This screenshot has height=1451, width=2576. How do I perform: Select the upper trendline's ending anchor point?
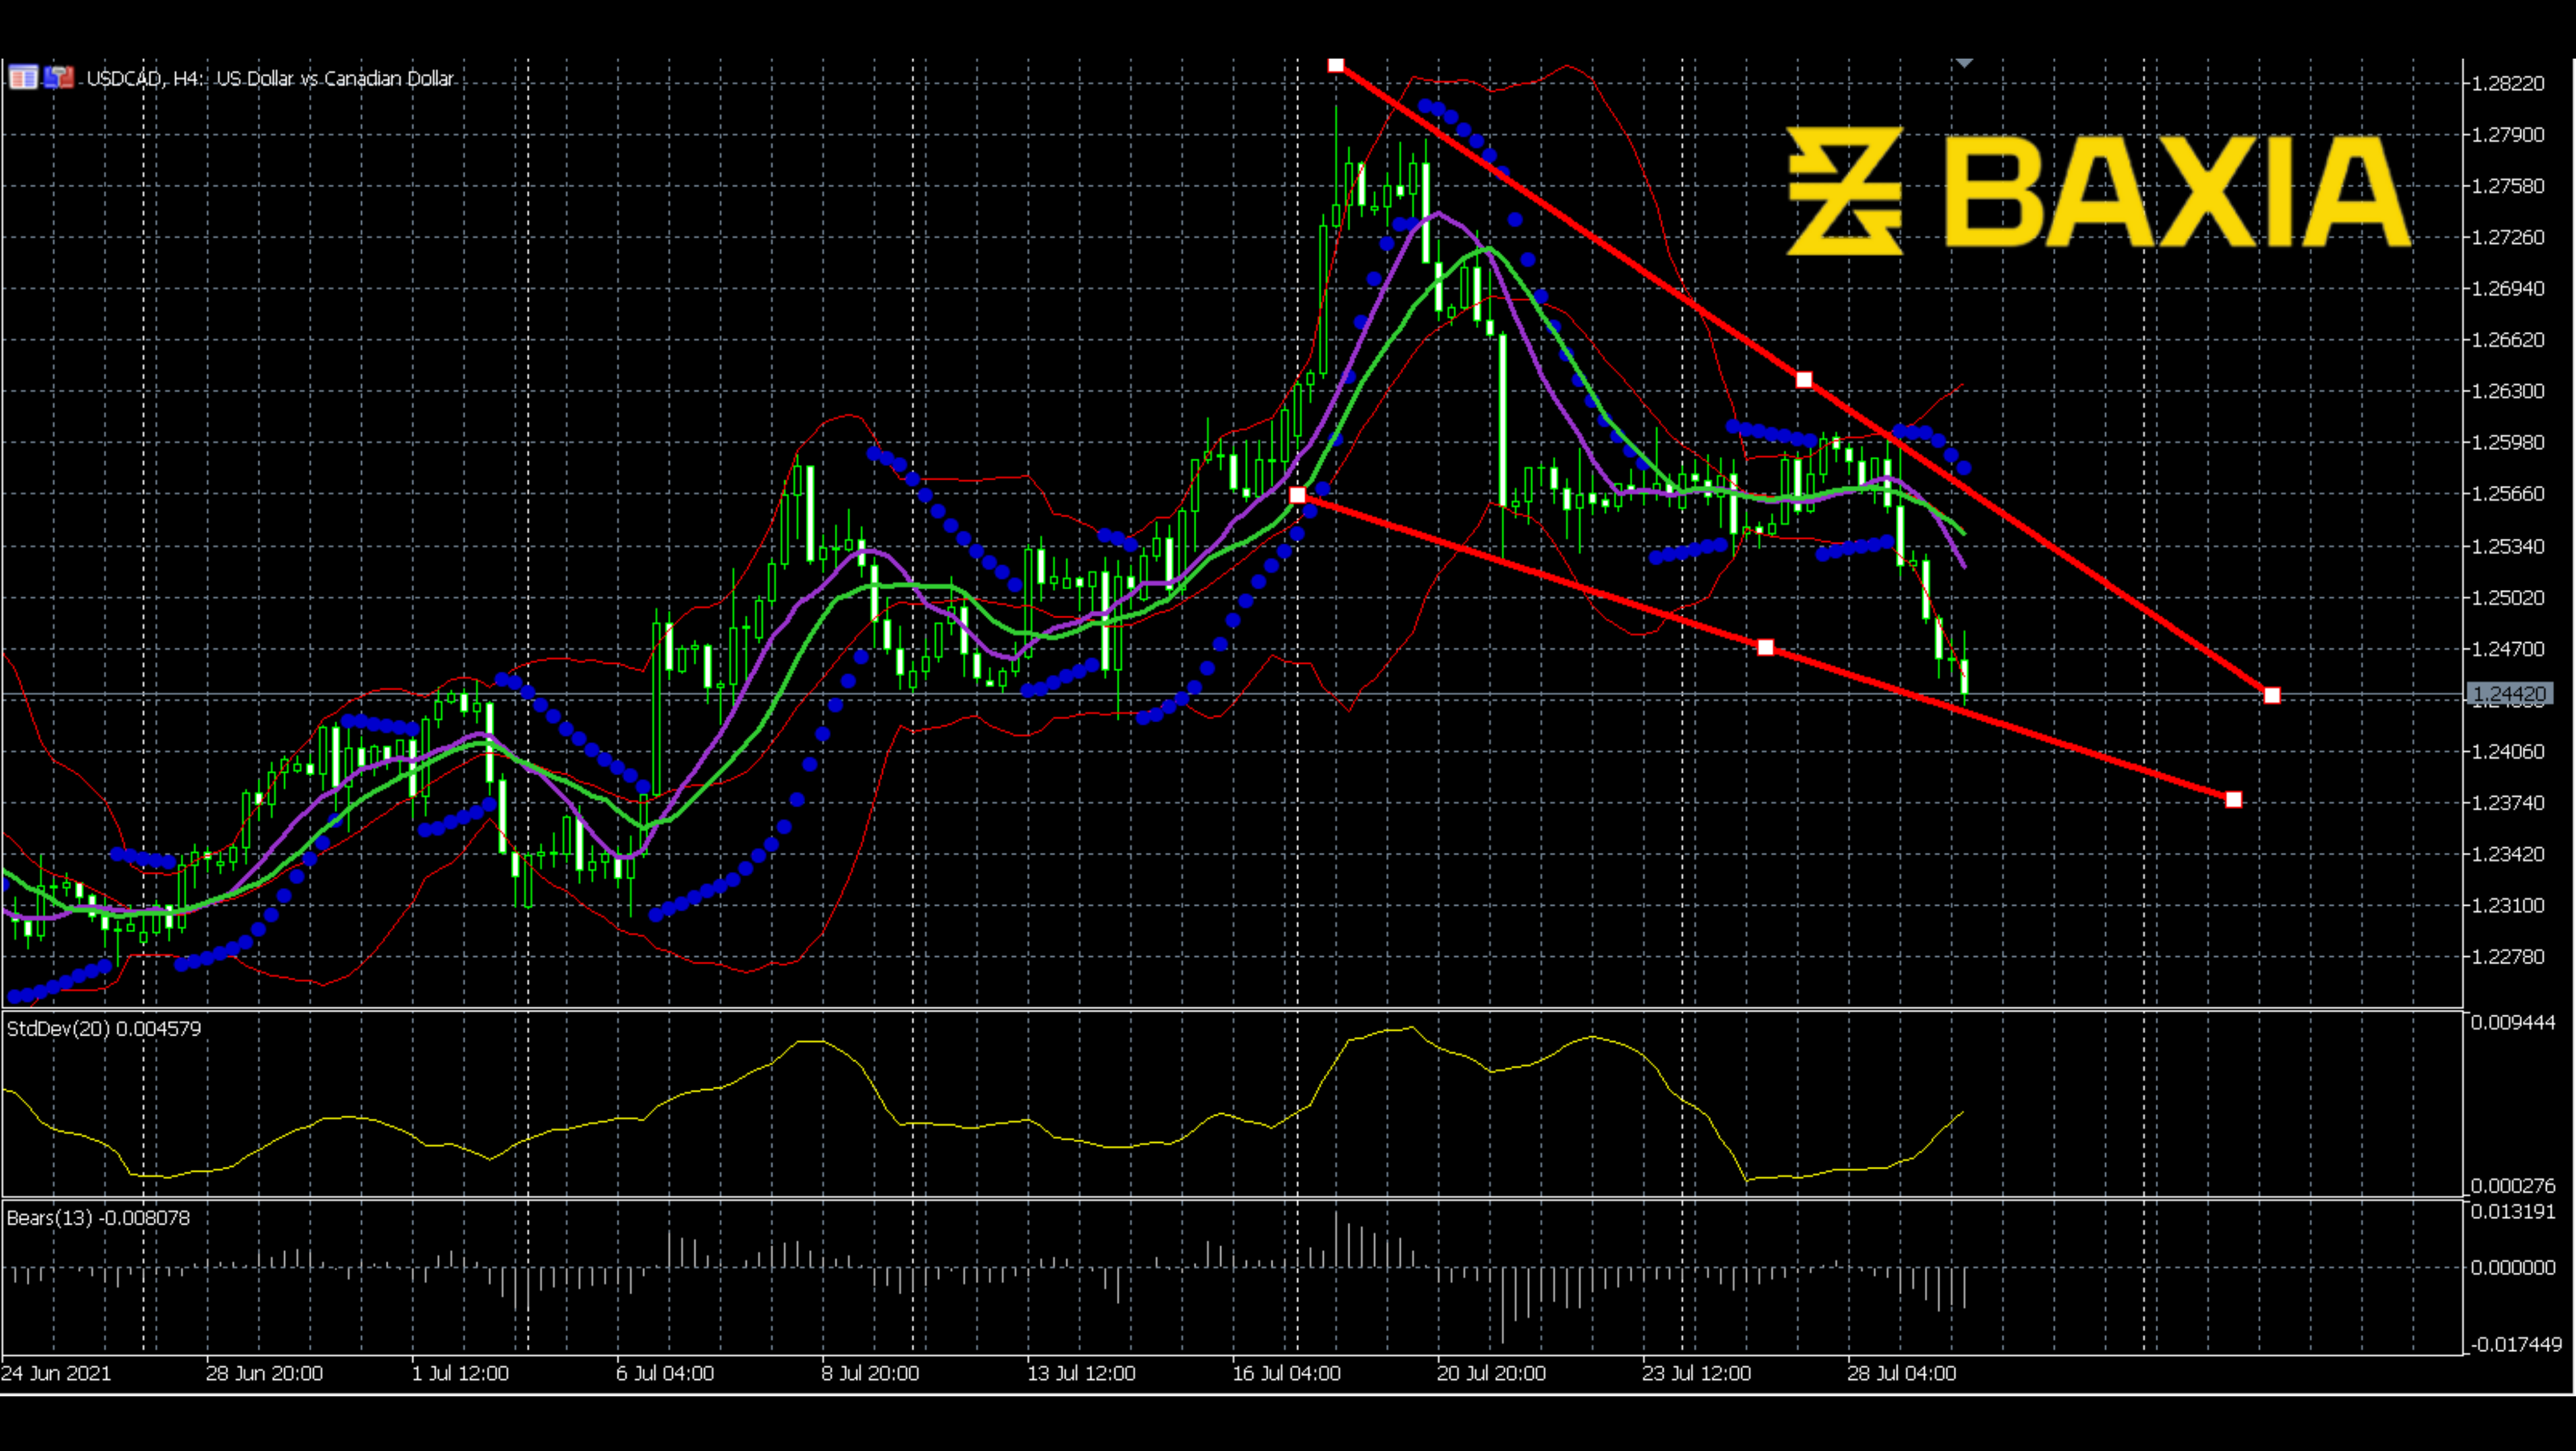click(x=2272, y=695)
